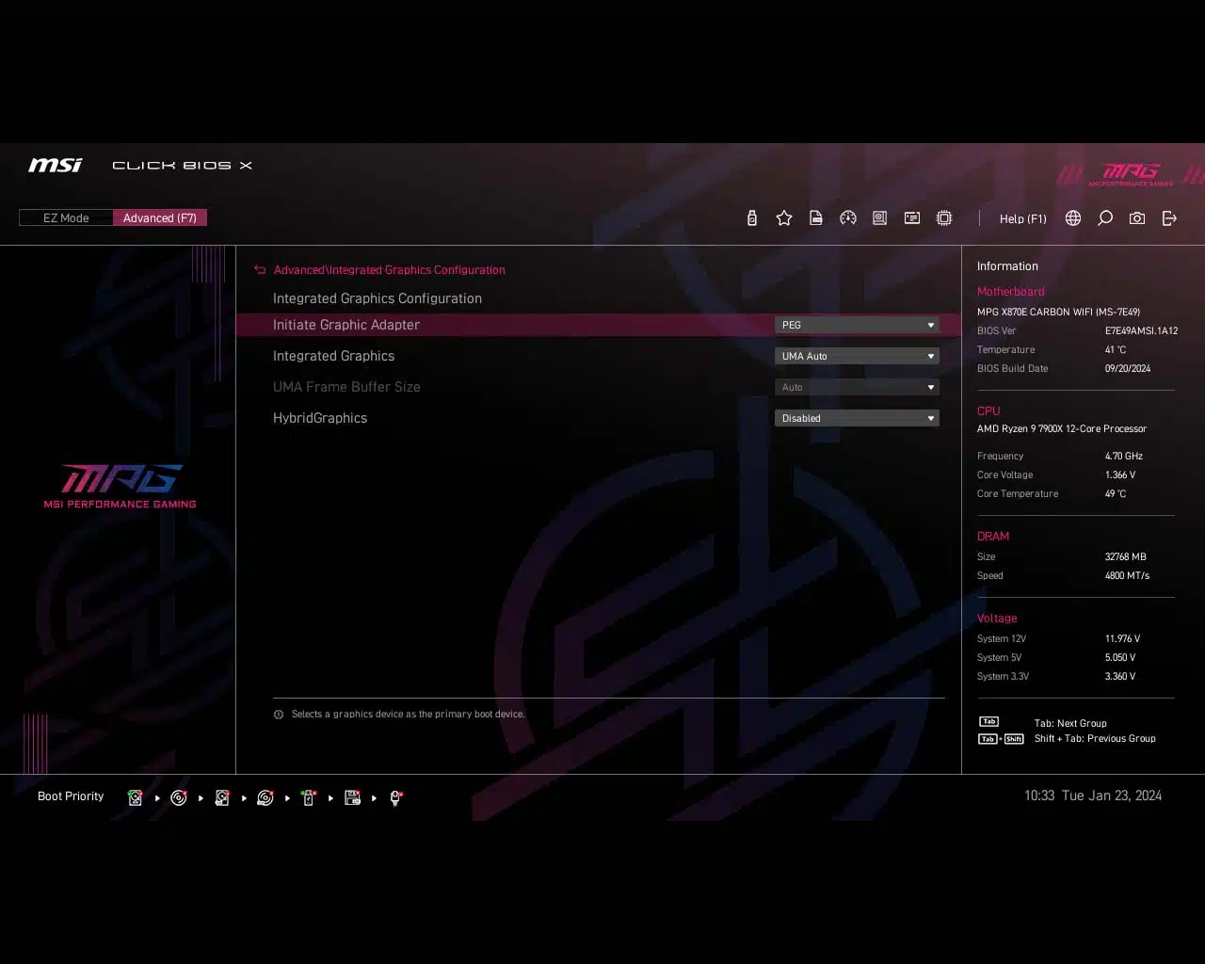Open M-Flash via the USB drive icon

[751, 218]
